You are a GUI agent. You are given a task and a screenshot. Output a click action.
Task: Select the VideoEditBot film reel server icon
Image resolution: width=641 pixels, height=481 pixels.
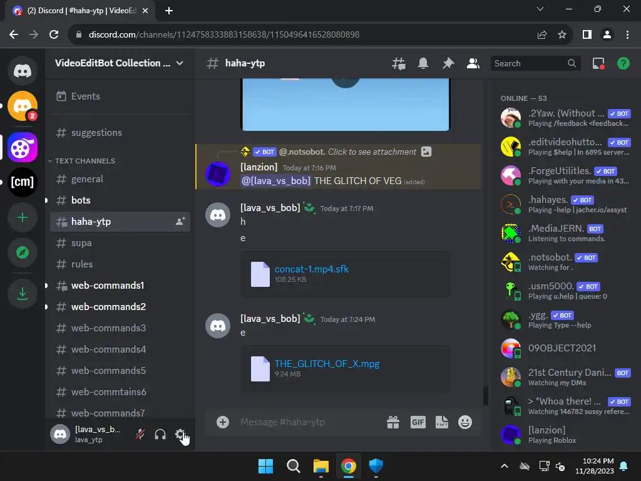point(22,147)
